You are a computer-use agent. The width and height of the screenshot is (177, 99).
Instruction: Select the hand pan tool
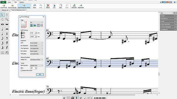[x=2, y=19]
